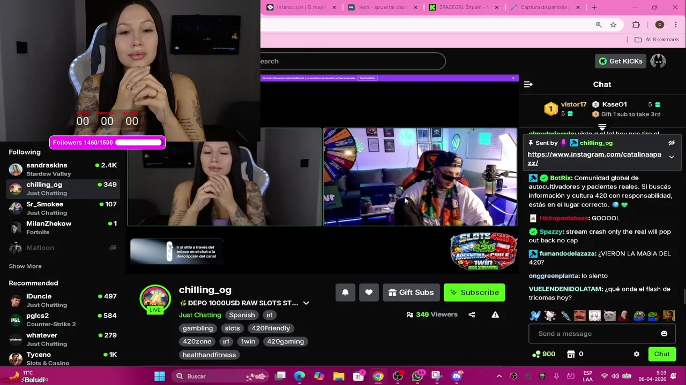The height and width of the screenshot is (385, 686).
Task: Follow the channel with the heart icon
Action: (369, 292)
